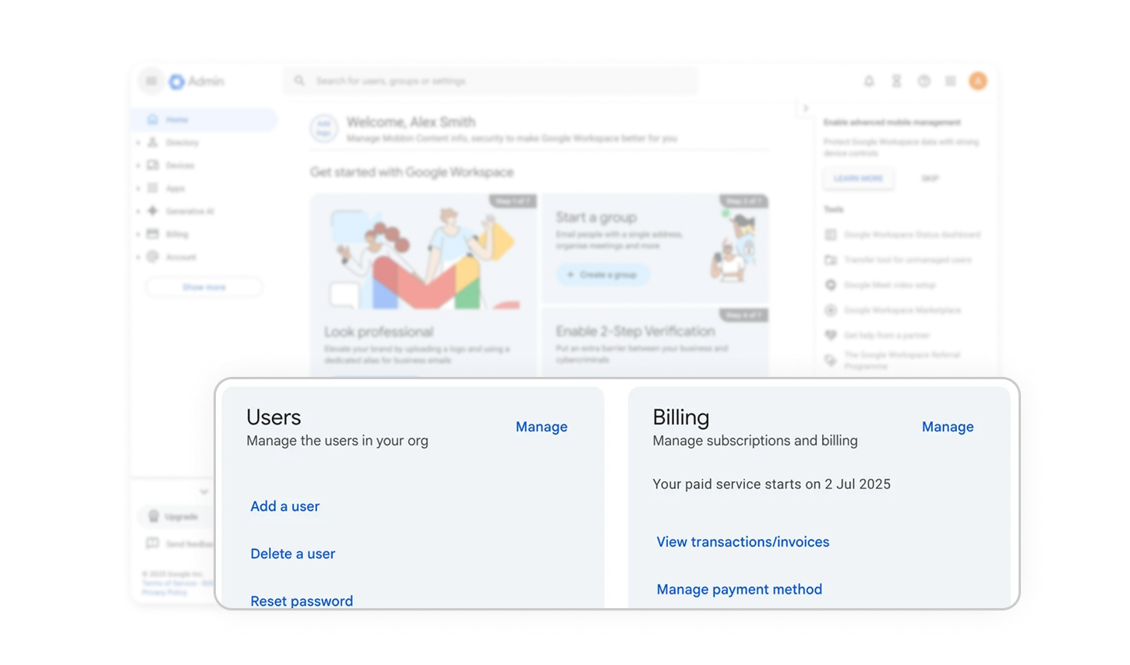Click Add a user link
Screen dimensions: 1130x665
point(285,506)
